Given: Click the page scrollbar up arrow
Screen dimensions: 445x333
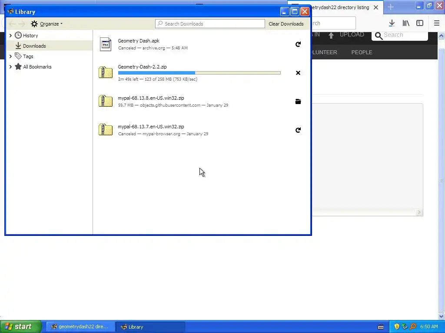Looking at the screenshot, I should [442, 36].
